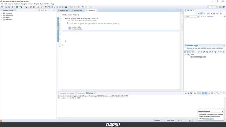This screenshot has height=127, width=226.
Task: Switch to the Declaration tab
Action: tap(80, 93)
